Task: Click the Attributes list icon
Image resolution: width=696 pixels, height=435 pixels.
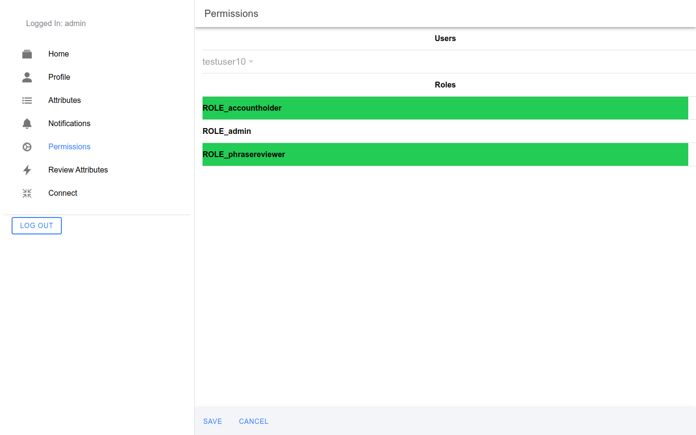Action: tap(27, 101)
